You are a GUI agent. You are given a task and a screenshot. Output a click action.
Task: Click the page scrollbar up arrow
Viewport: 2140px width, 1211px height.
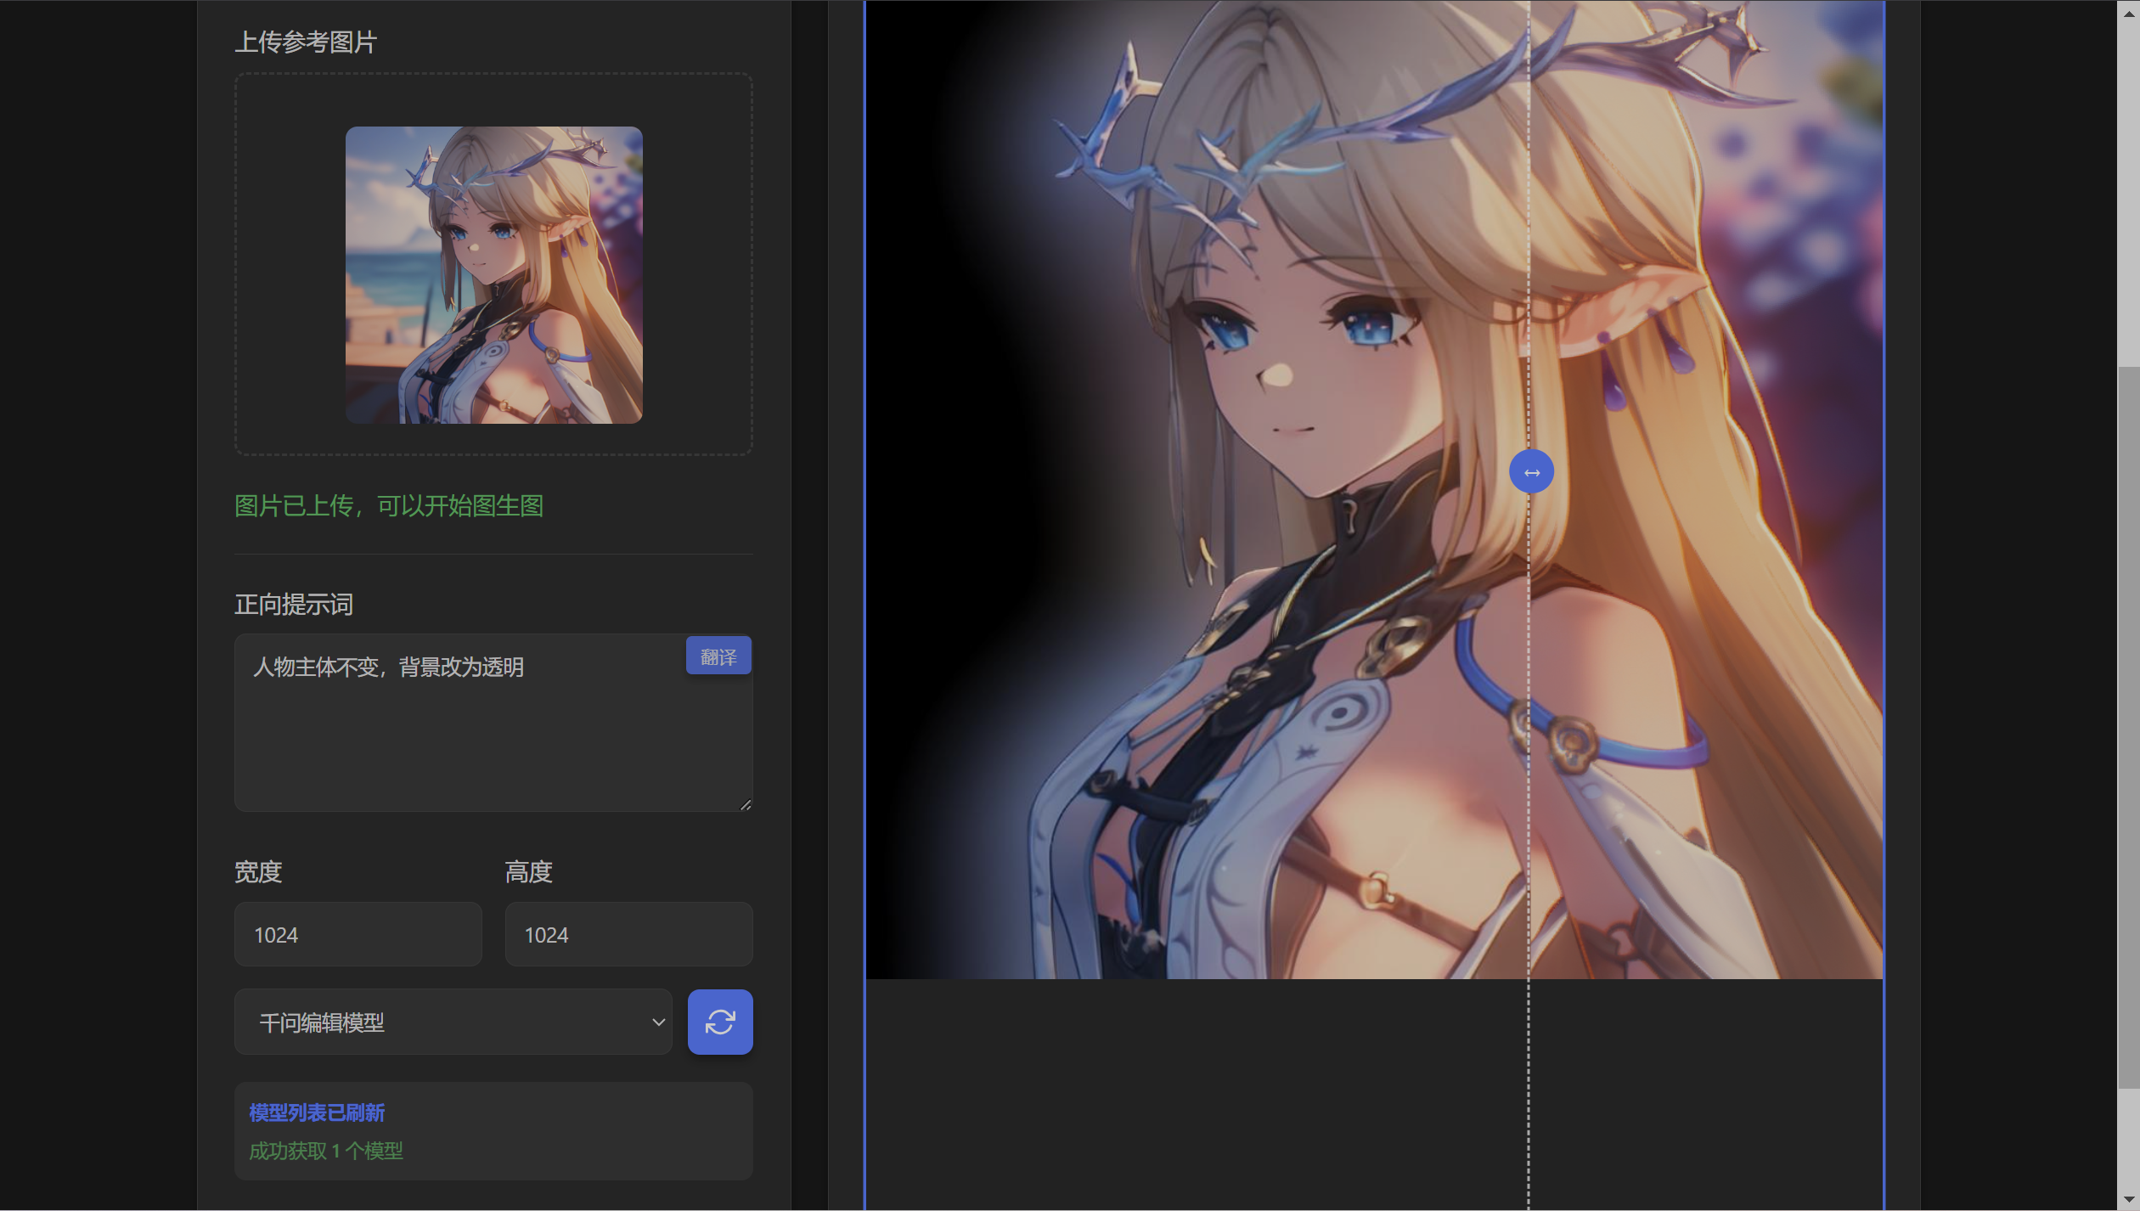click(2128, 13)
